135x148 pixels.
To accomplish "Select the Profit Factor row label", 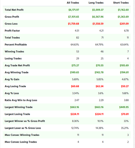I will [x=12, y=31].
